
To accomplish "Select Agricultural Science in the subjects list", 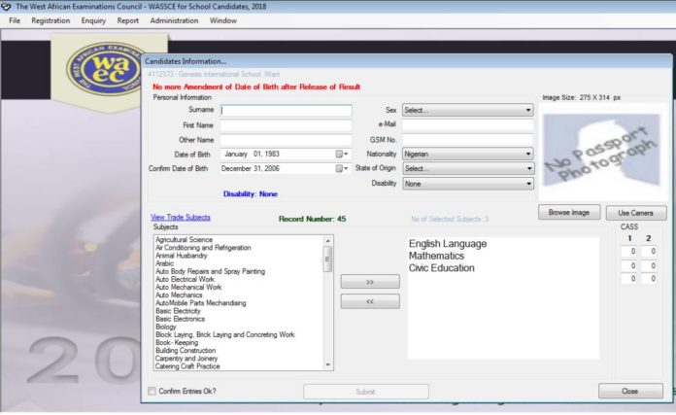I will 185,239.
